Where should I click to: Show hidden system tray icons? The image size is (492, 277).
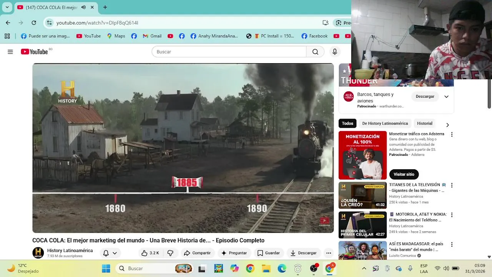364,269
